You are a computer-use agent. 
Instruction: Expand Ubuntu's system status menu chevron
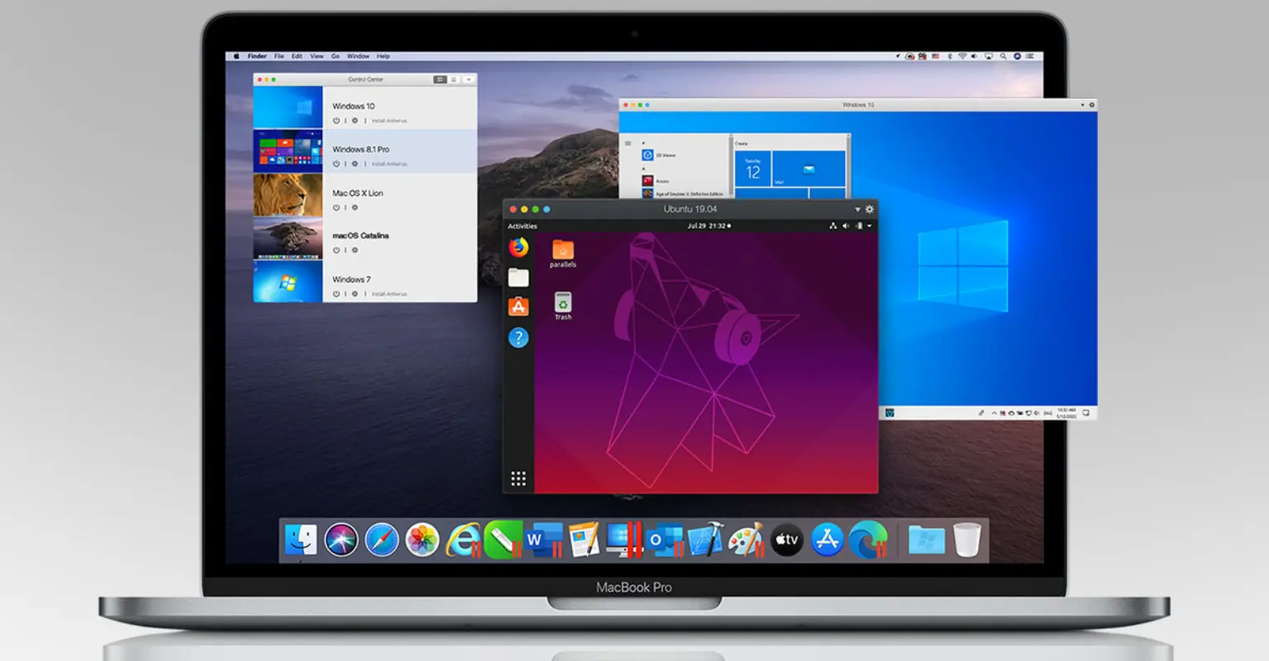pyautogui.click(x=869, y=226)
